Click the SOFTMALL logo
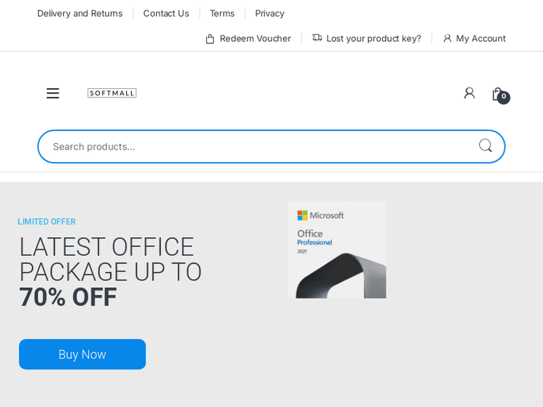Viewport: 543px width, 407px height. 111,93
